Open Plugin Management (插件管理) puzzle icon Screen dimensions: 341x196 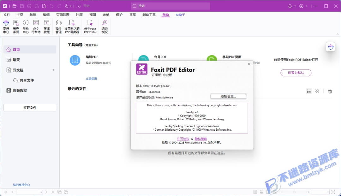coord(58,27)
